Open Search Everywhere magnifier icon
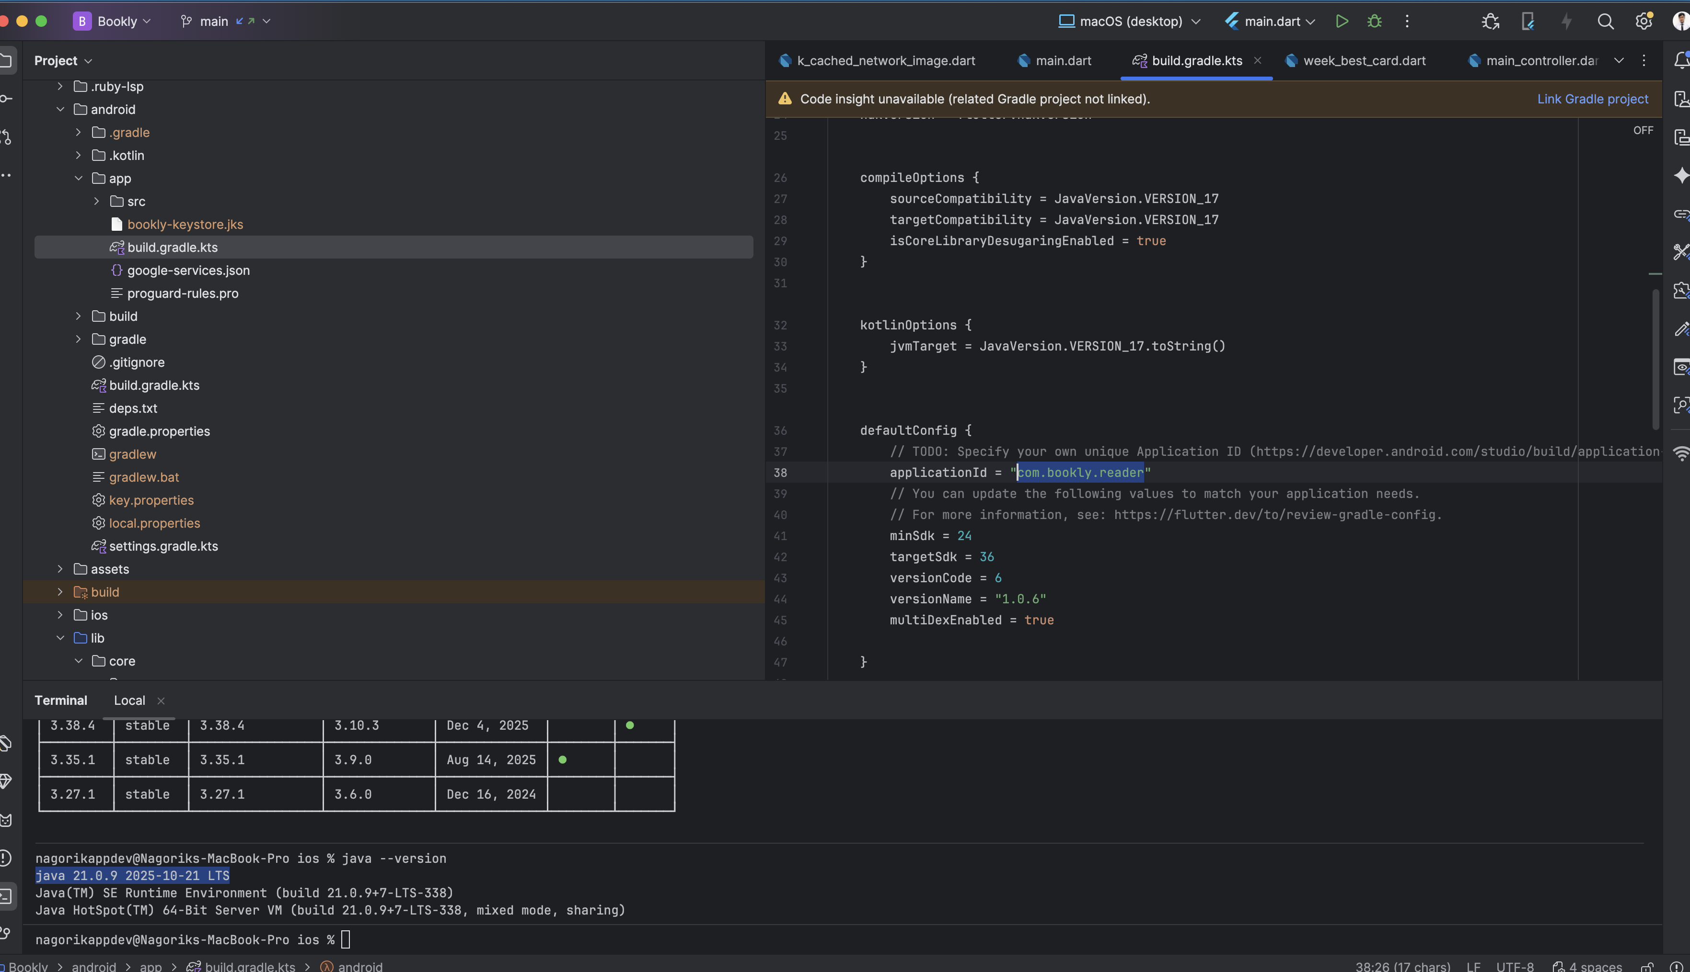1690x972 pixels. [x=1605, y=22]
